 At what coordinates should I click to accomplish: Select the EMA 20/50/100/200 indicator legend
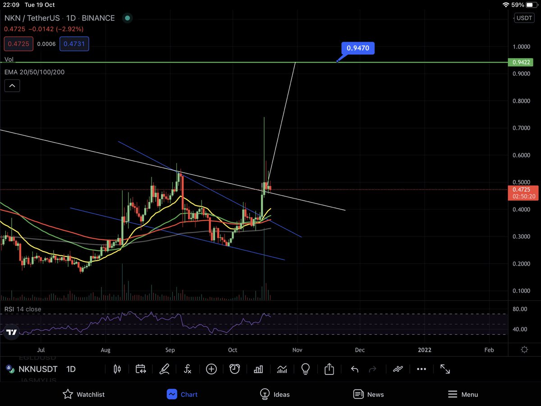pos(35,72)
